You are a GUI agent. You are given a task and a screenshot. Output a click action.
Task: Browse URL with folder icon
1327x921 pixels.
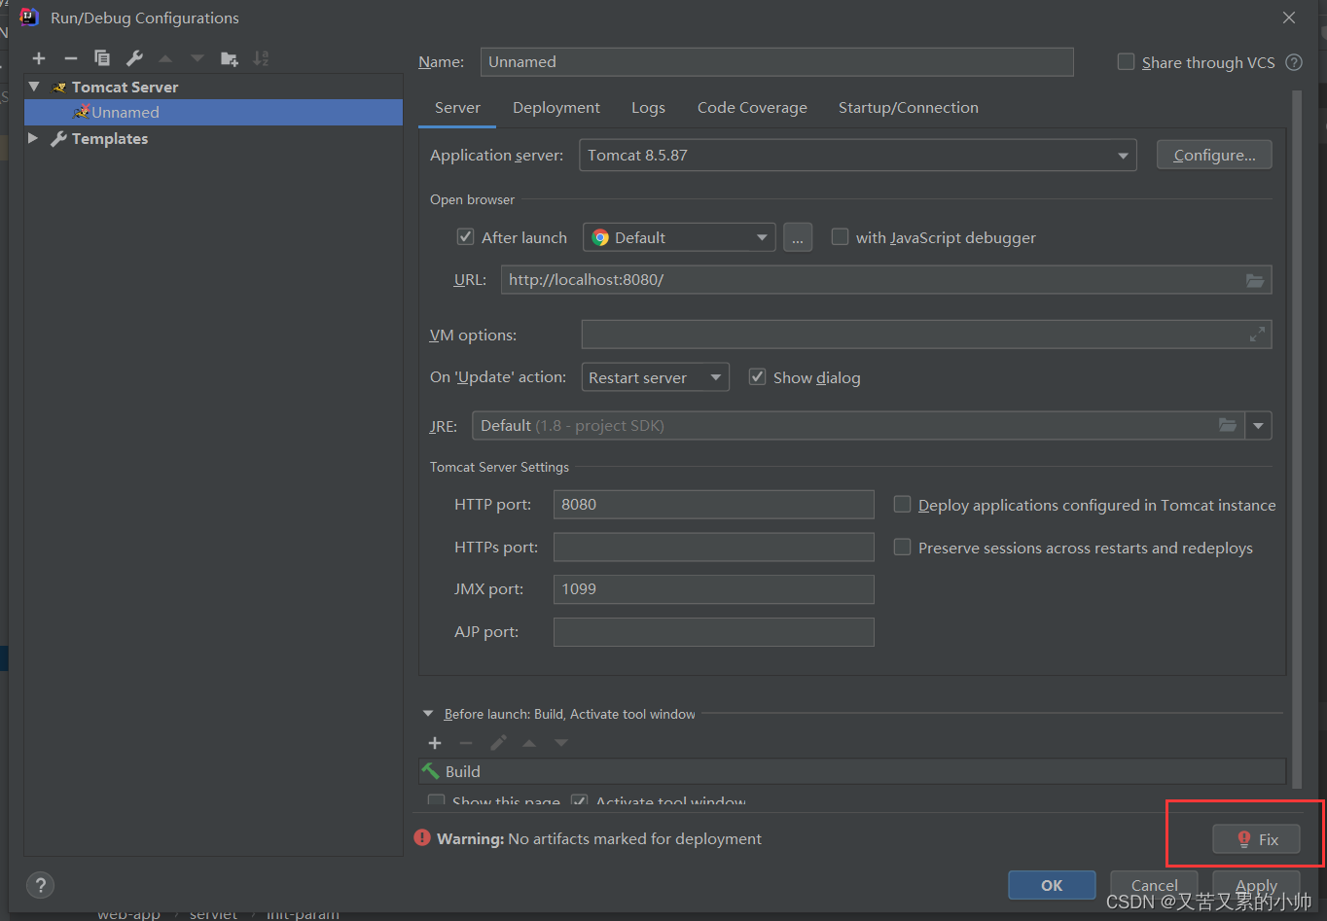(x=1255, y=280)
